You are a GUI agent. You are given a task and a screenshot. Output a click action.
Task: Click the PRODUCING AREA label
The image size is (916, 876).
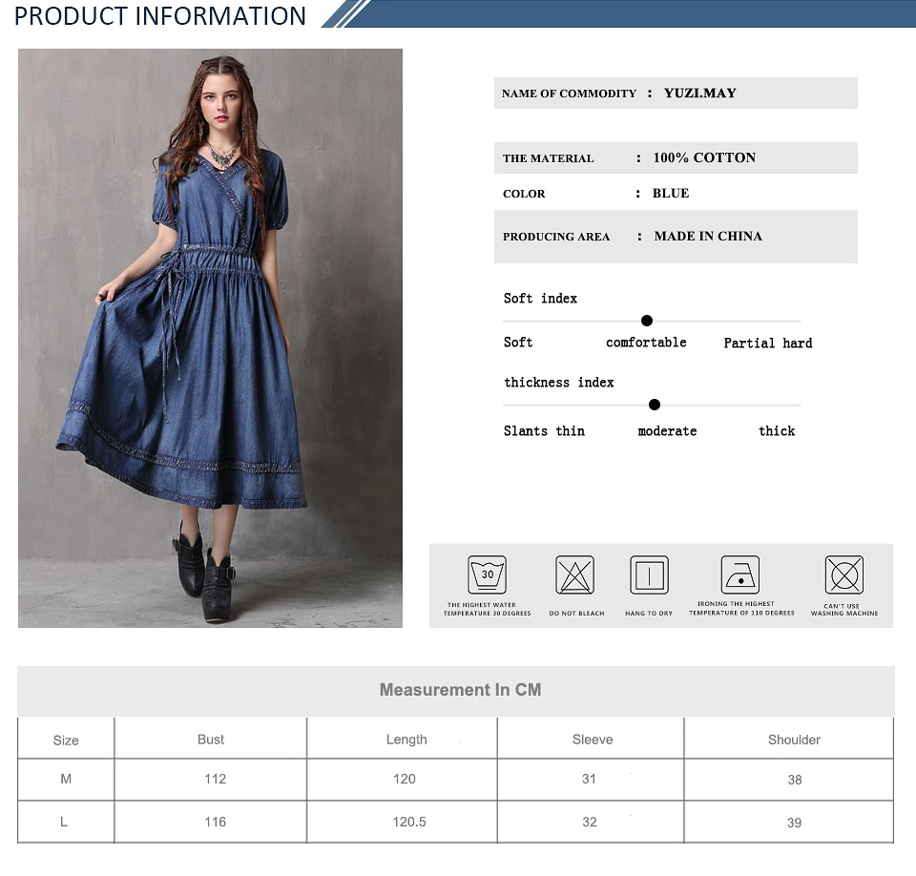[x=556, y=237]
